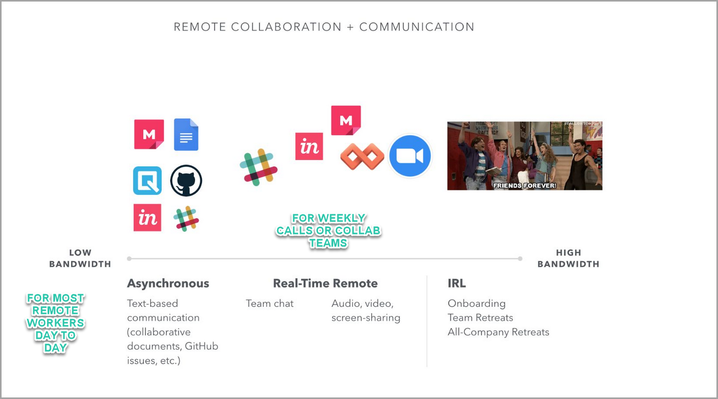Click the GitHub octocat icon
Viewport: 718px width, 399px height.
[x=186, y=181]
